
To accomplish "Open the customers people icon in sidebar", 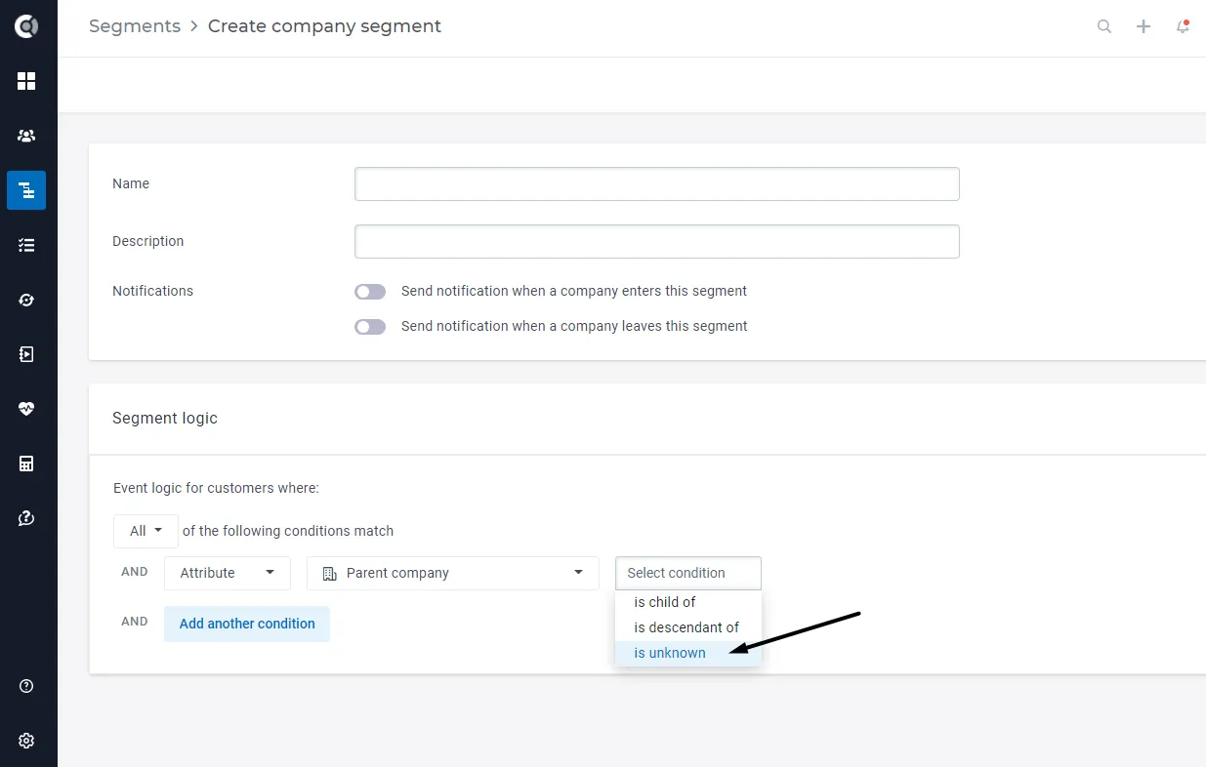I will tap(26, 136).
